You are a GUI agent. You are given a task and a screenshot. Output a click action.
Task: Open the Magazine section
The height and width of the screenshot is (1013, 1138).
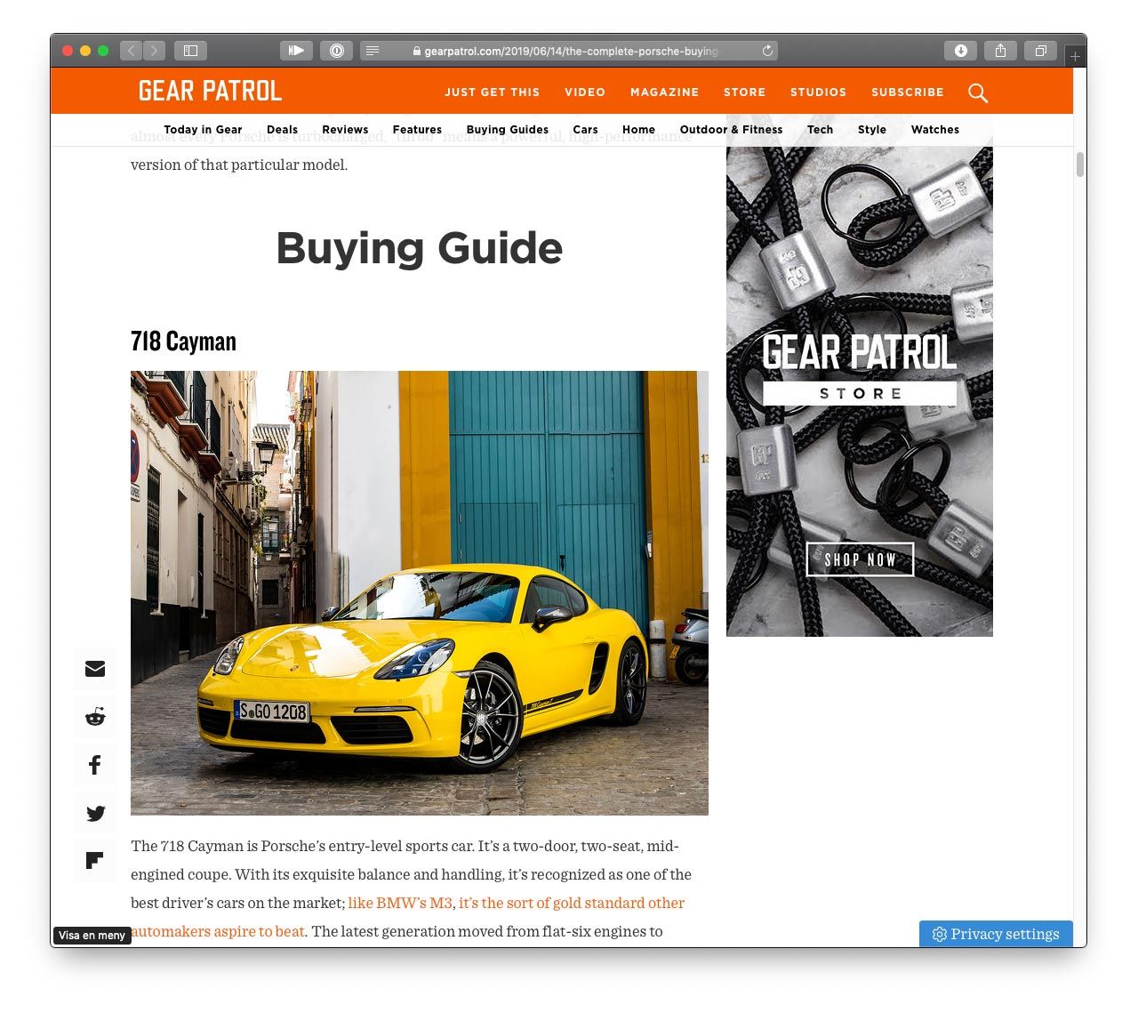(664, 92)
